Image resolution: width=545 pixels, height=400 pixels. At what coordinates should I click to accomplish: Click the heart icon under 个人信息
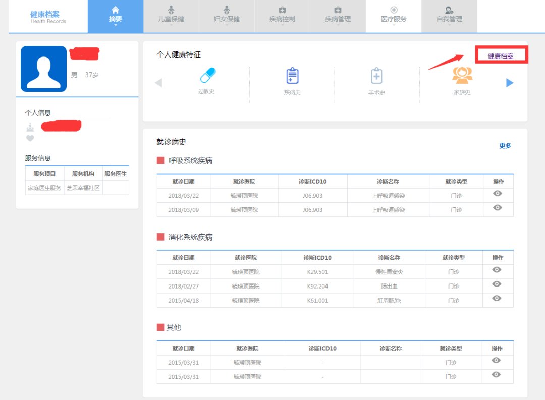30,138
